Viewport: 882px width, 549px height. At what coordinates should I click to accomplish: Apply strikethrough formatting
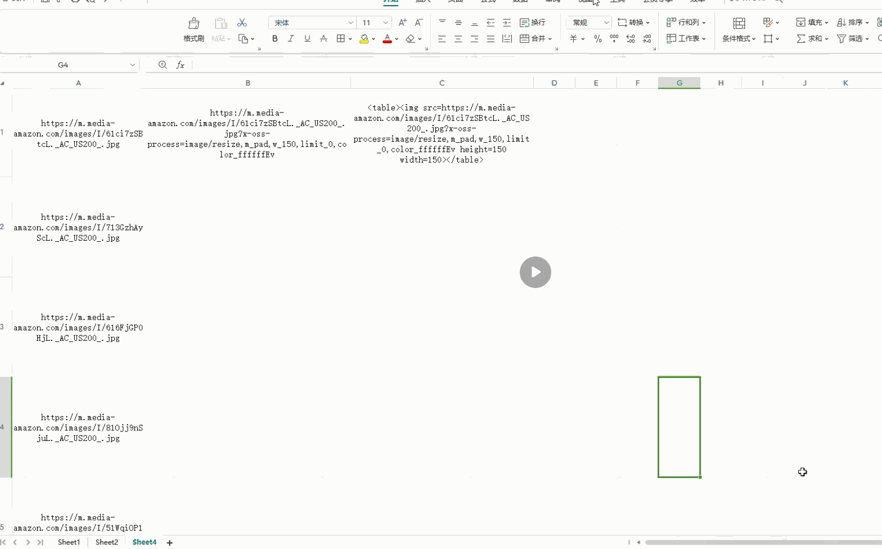pos(323,39)
